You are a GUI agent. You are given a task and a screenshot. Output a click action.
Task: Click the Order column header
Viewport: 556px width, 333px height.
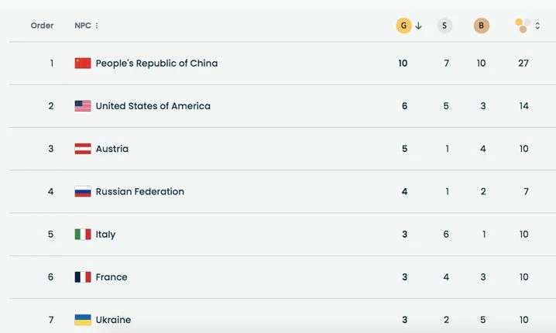point(42,26)
